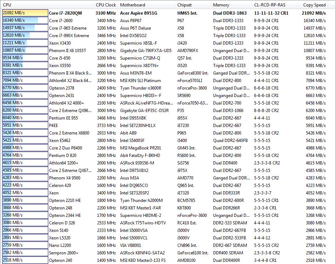Click the 11211 MB/s result bar

tap(25, 43)
